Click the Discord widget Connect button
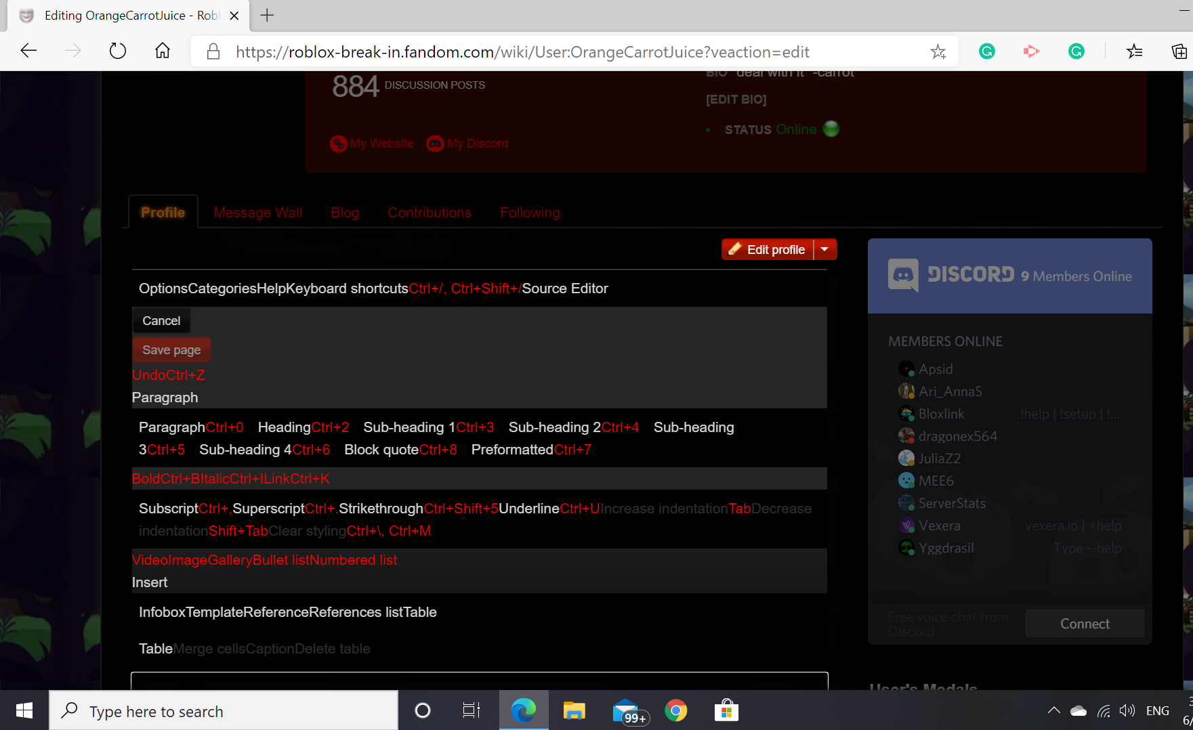Screen dimensions: 1193x730 tap(1085, 624)
